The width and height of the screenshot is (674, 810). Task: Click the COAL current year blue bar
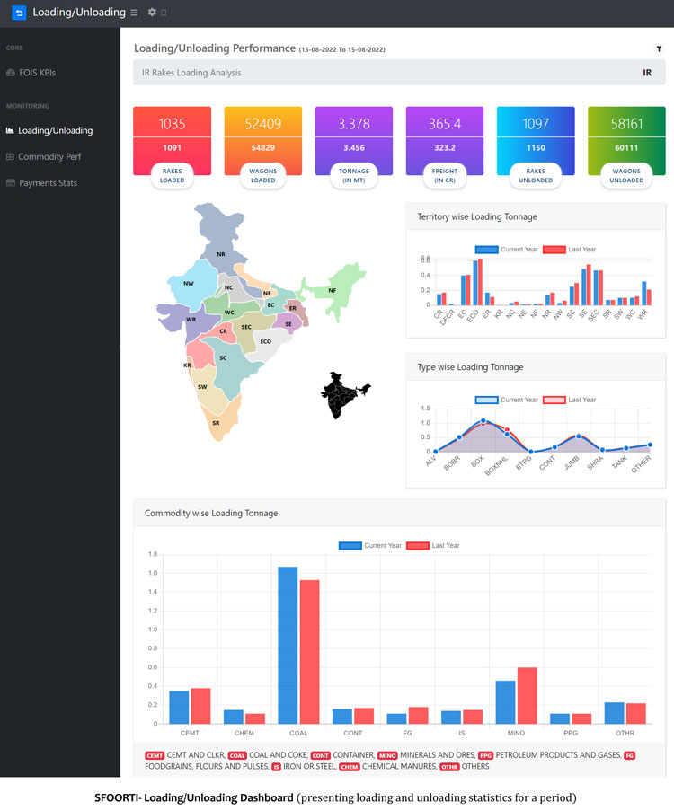tap(288, 645)
